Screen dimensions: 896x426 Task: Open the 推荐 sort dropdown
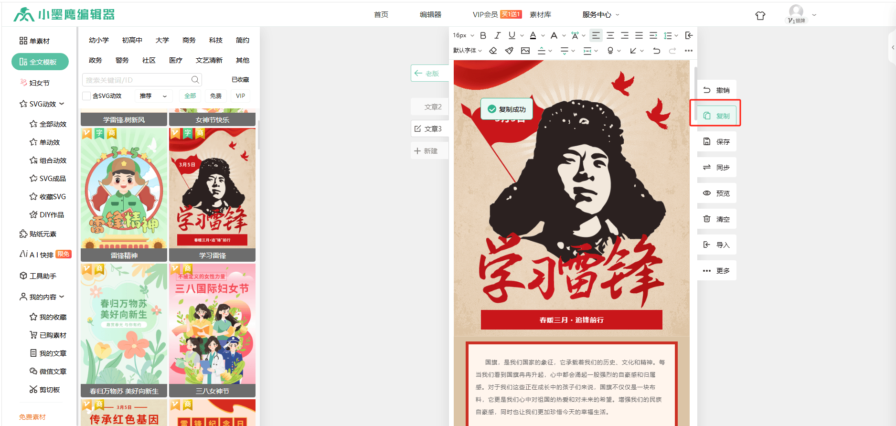tap(153, 96)
